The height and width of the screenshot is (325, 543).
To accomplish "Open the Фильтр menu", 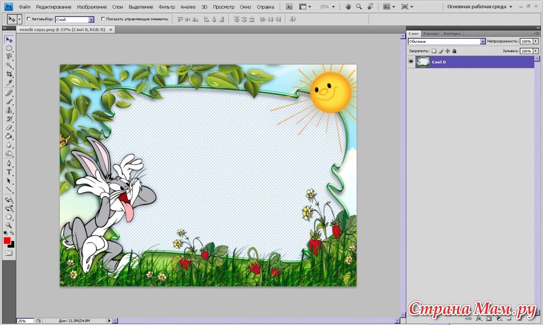I will point(167,7).
